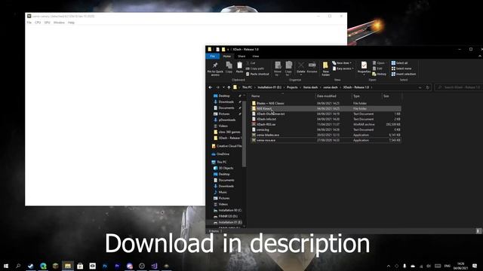Refresh the Explorer address bar
This screenshot has height=271, width=483.
click(428, 87)
